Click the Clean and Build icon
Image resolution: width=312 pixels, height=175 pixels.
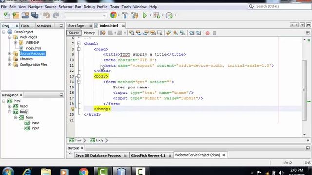pyautogui.click(x=135, y=15)
